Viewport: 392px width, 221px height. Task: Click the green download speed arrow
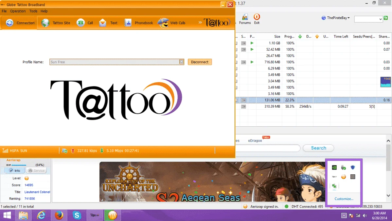[x=102, y=151]
